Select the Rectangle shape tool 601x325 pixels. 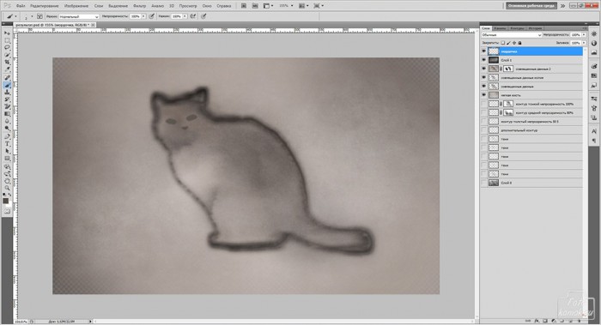[7, 159]
